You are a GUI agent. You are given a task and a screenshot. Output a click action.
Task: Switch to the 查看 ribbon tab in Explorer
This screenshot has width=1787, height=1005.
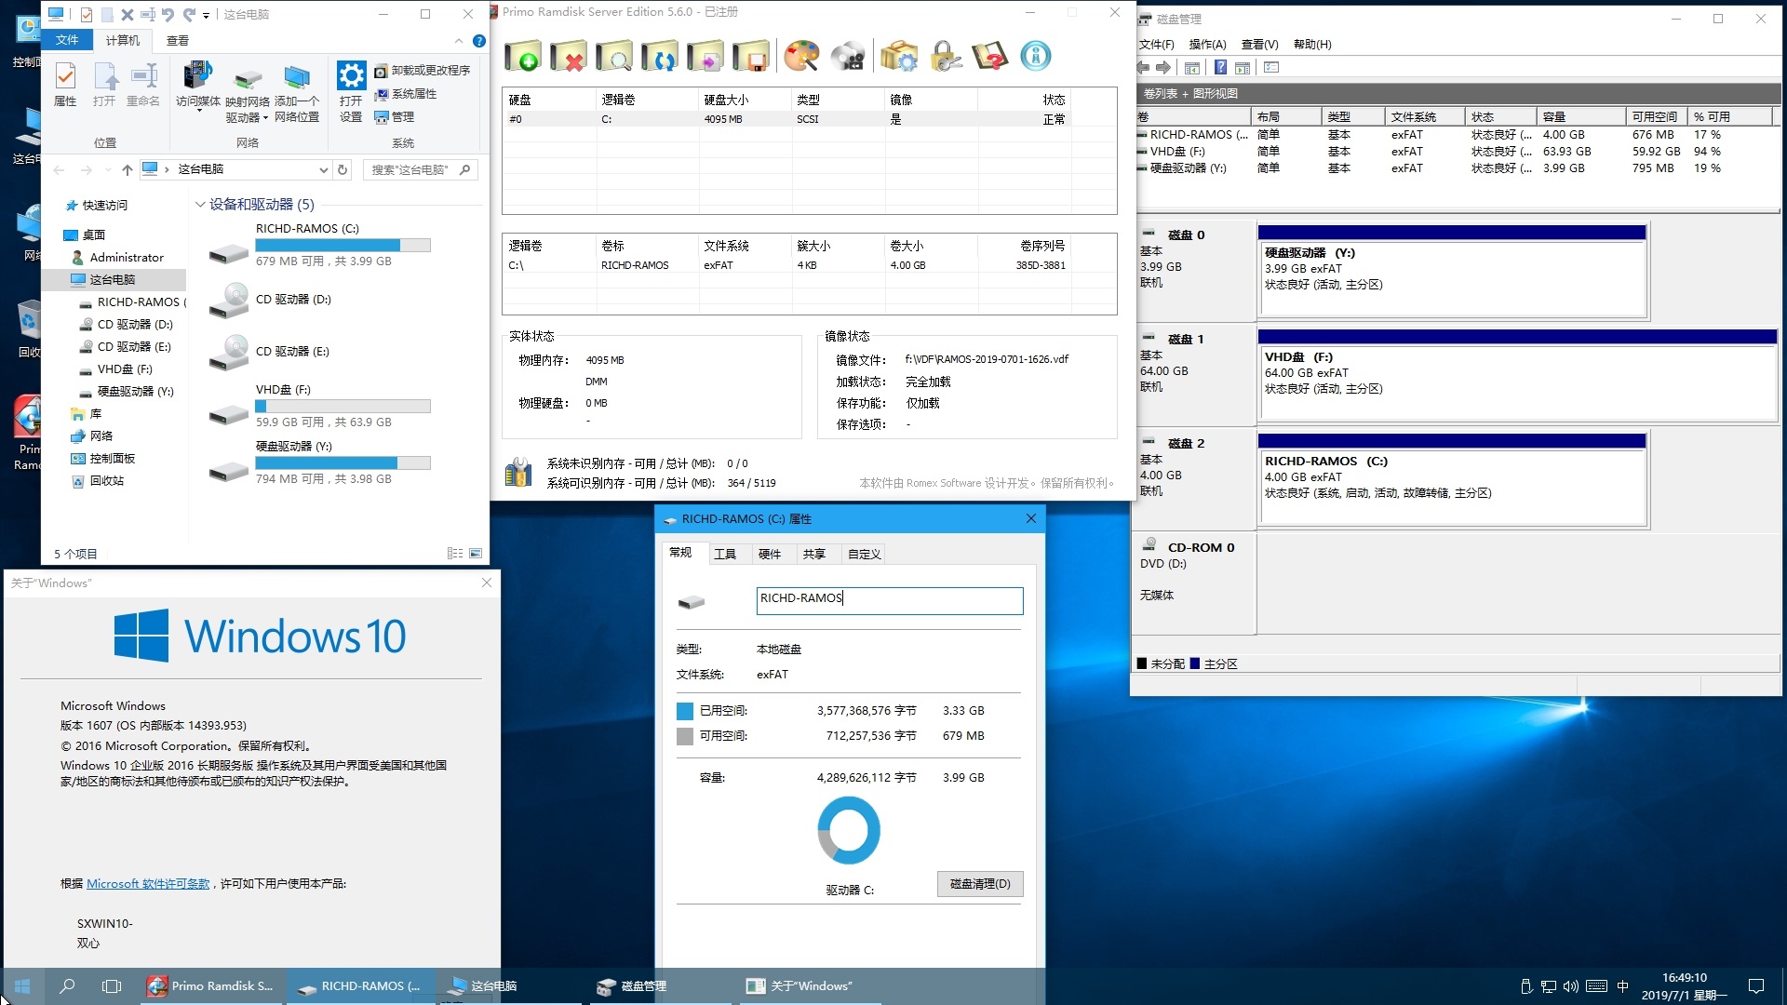pyautogui.click(x=178, y=40)
